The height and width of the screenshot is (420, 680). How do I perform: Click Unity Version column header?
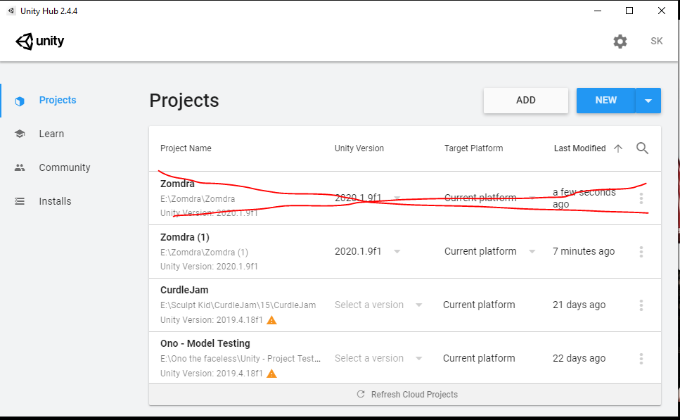pos(359,148)
